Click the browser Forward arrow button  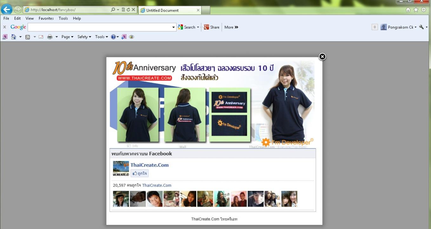[x=18, y=10]
